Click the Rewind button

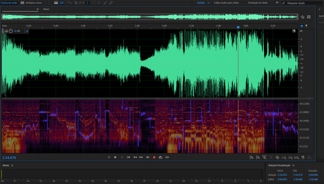135,157
